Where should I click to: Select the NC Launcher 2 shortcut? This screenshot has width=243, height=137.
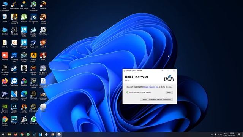tap(33, 19)
